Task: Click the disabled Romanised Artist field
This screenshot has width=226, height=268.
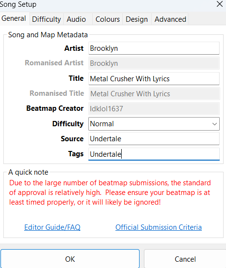Action: pos(154,63)
